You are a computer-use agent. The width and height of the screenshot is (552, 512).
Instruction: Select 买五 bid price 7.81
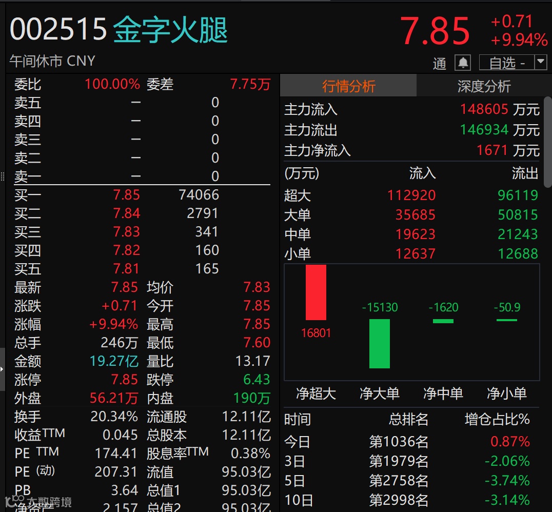point(126,269)
